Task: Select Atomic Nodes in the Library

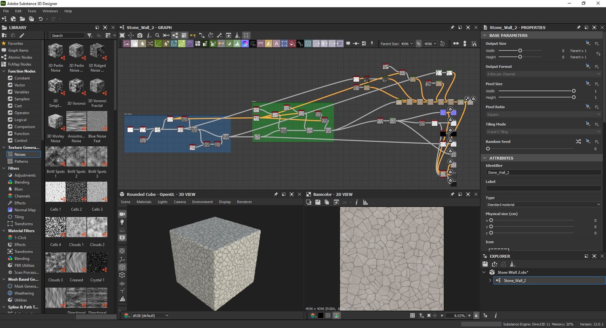Action: (x=20, y=58)
